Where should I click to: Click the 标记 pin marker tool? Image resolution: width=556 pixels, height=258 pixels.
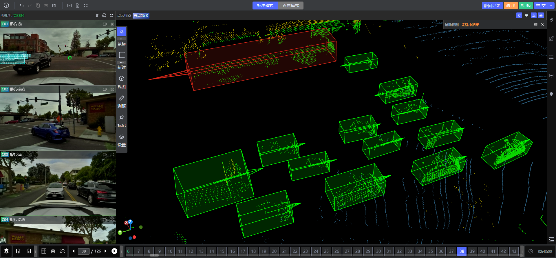coord(122,118)
